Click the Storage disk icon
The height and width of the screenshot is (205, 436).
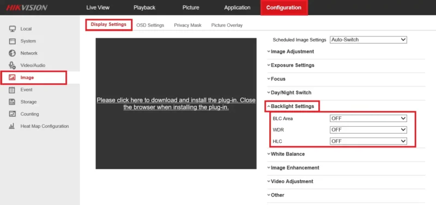click(x=12, y=102)
